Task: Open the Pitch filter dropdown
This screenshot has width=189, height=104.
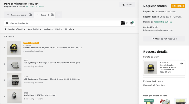Action: [x=59, y=29]
